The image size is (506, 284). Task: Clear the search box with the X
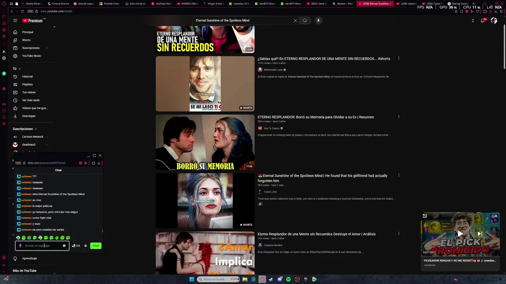pyautogui.click(x=295, y=21)
